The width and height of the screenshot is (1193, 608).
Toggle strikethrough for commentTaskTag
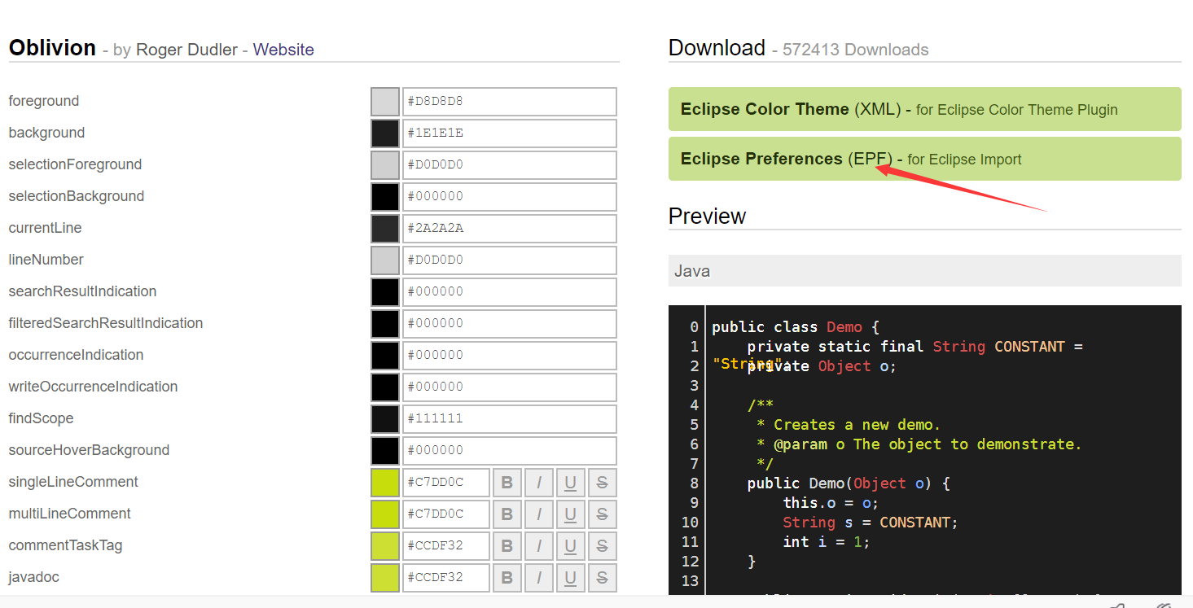tap(602, 546)
